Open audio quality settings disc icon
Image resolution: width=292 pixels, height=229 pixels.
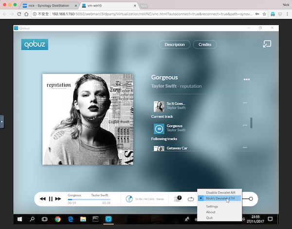(129, 199)
